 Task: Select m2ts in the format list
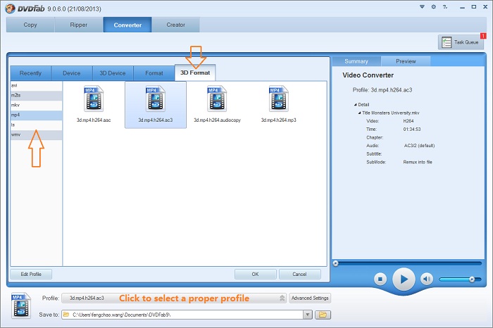pos(36,95)
